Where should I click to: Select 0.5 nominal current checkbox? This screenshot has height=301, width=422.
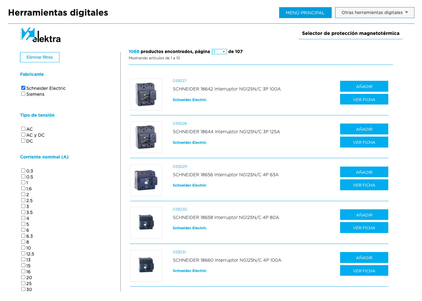tap(23, 177)
